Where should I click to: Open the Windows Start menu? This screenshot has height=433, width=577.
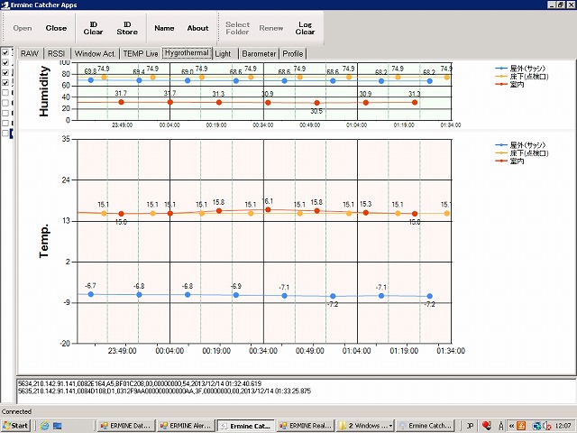coord(15,425)
